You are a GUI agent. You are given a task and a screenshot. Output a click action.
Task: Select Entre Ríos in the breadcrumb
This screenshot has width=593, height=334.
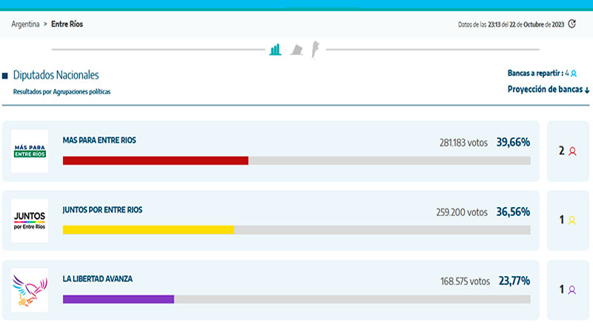coord(67,24)
